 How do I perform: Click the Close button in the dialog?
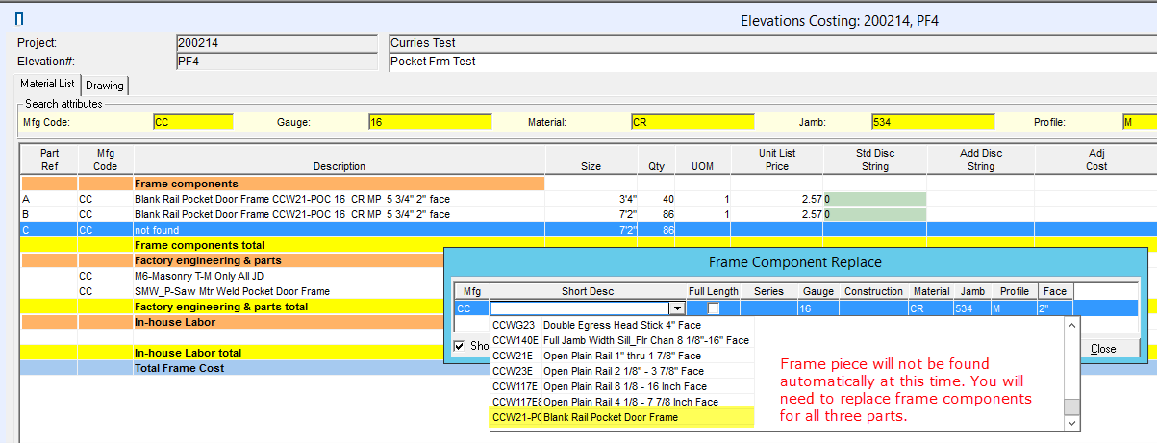1102,349
